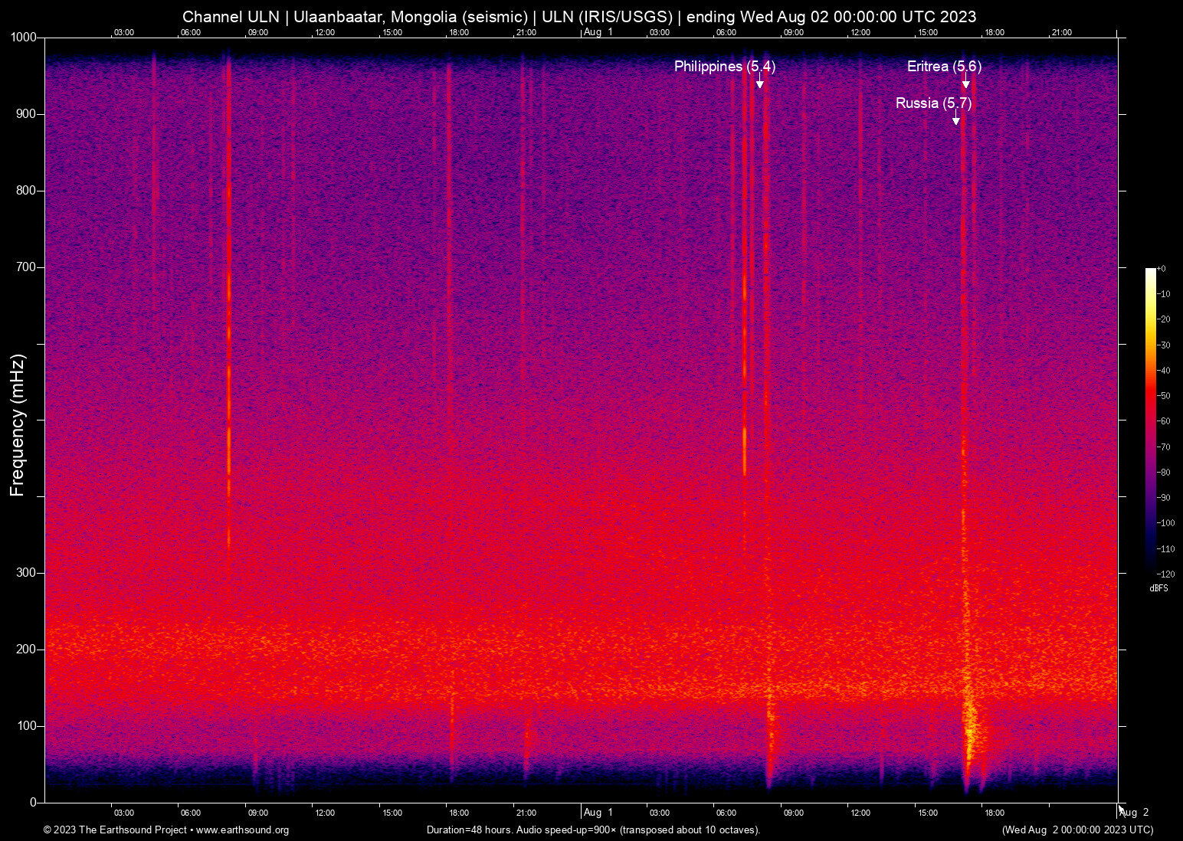This screenshot has width=1183, height=841.
Task: Click the arrow below the Eritrea annotation
Action: click(x=966, y=83)
